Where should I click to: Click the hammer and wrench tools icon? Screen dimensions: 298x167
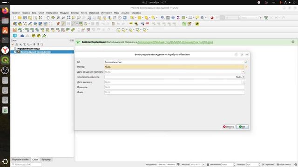click(44, 36)
